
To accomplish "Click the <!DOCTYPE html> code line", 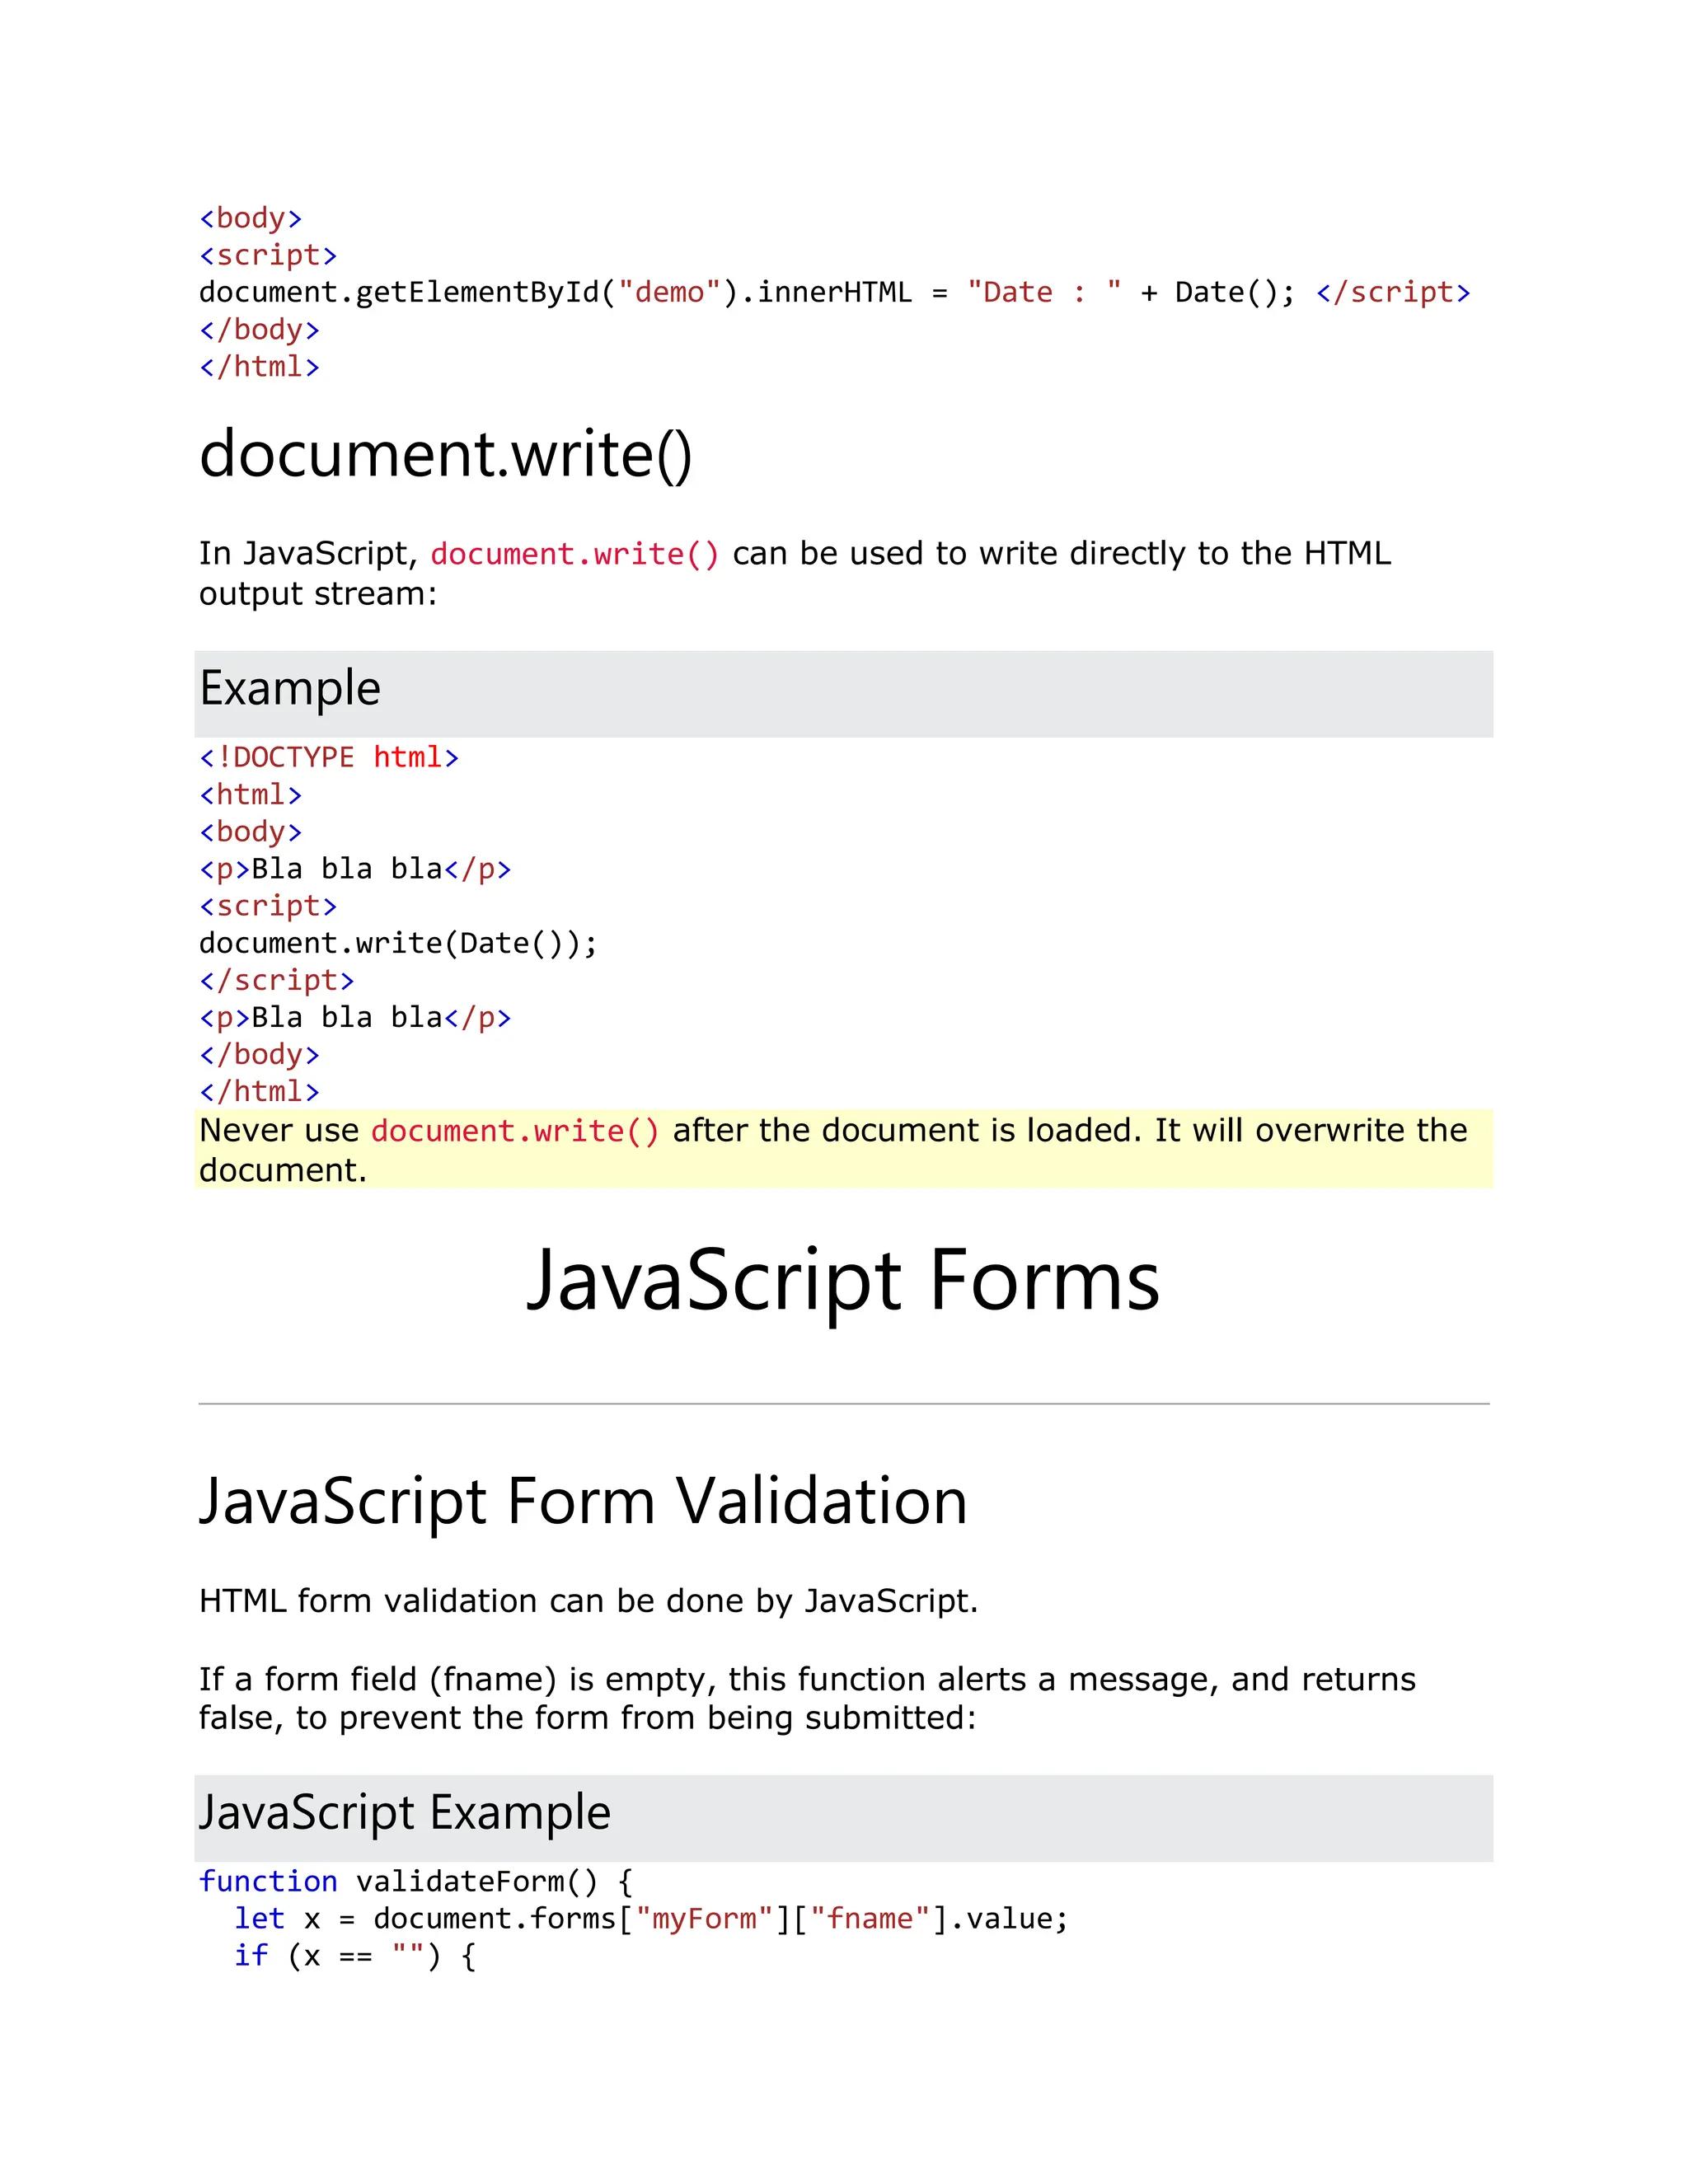I will coord(329,757).
